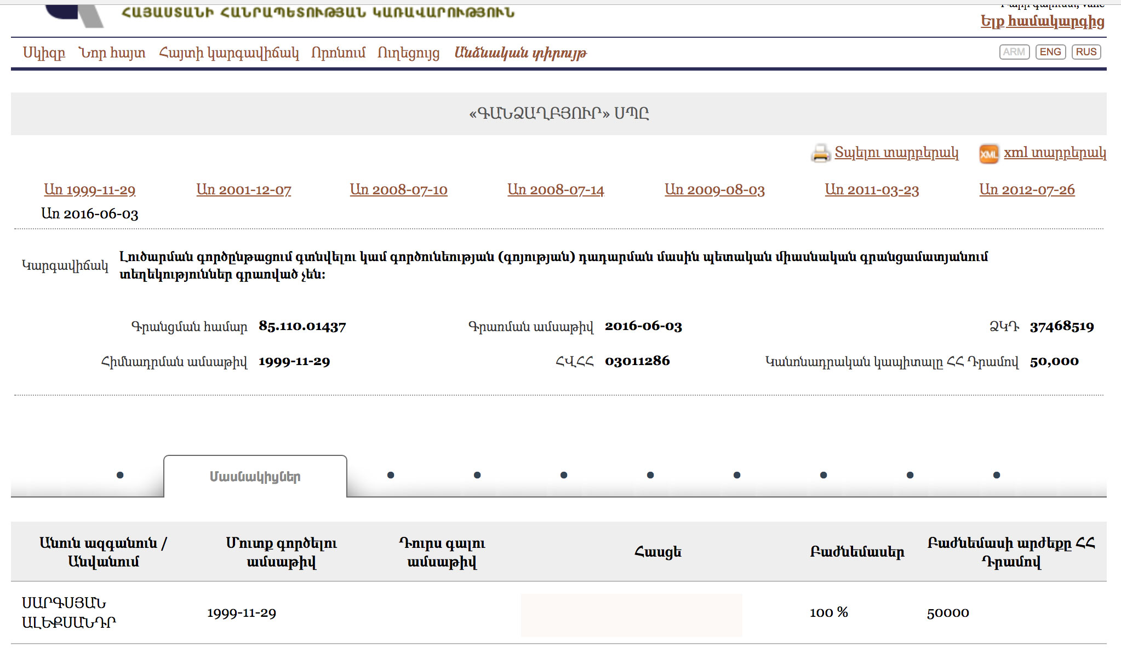Open record dated 2011-03-23
This screenshot has width=1121, height=665.
coord(872,190)
